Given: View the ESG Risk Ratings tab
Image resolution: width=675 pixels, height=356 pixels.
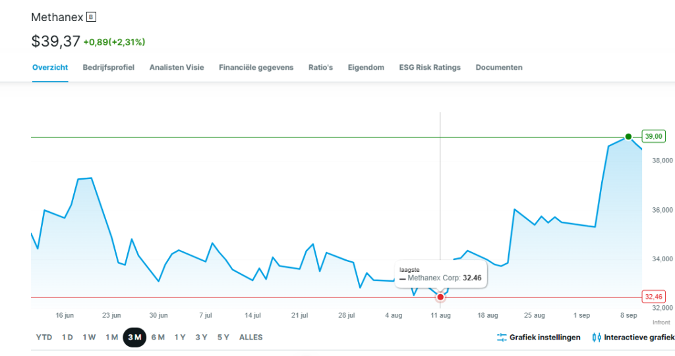Looking at the screenshot, I should [x=430, y=67].
